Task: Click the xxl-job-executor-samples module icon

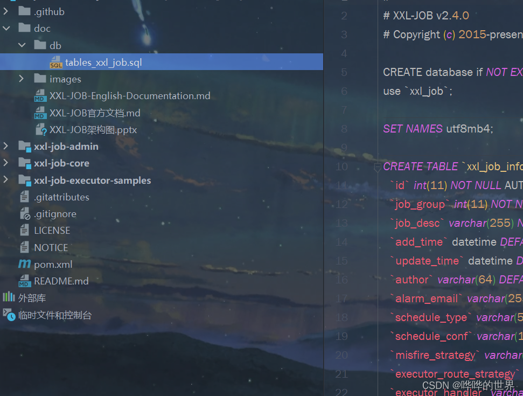Action: (25, 180)
